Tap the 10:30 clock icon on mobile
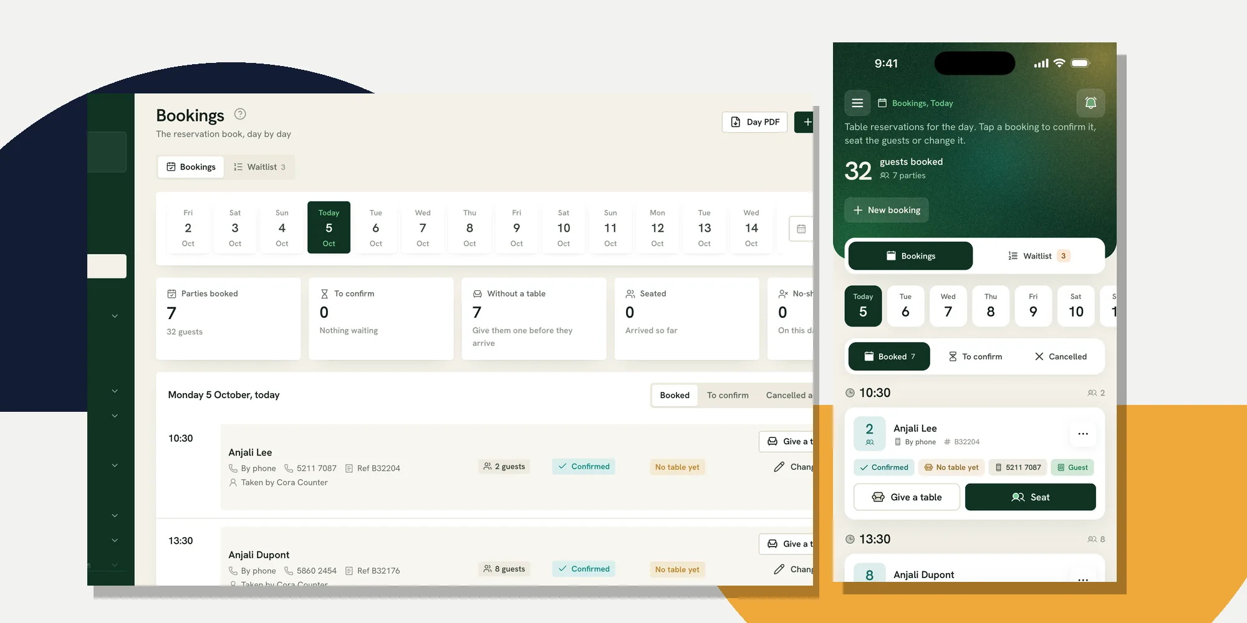This screenshot has height=623, width=1247. pos(850,393)
